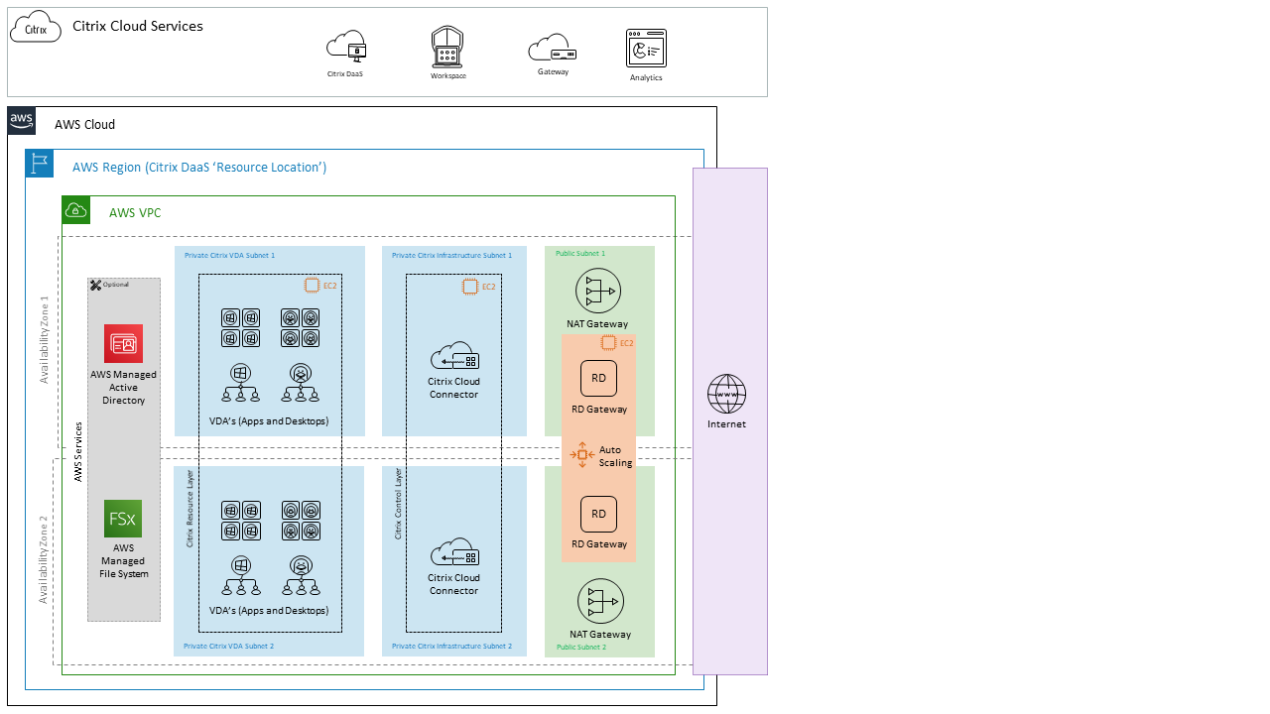1270x714 pixels.
Task: Select "VDA's (Apps and Desktops)" text in Subnet 1
Action: point(269,421)
